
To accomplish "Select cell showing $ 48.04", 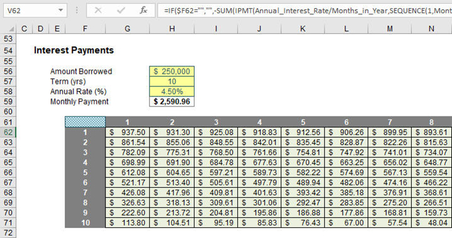I will click(x=431, y=223).
